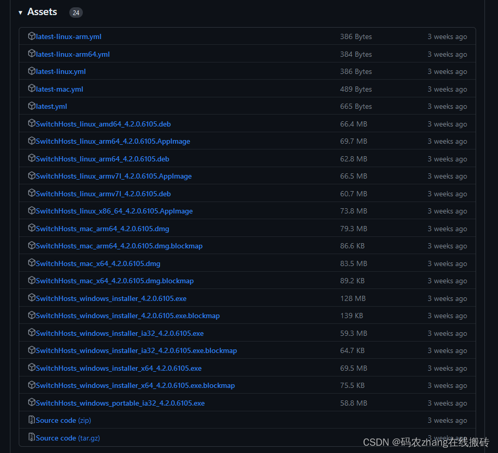
Task: Click package icon beside linux_armv7l deb file
Action: tap(31, 193)
